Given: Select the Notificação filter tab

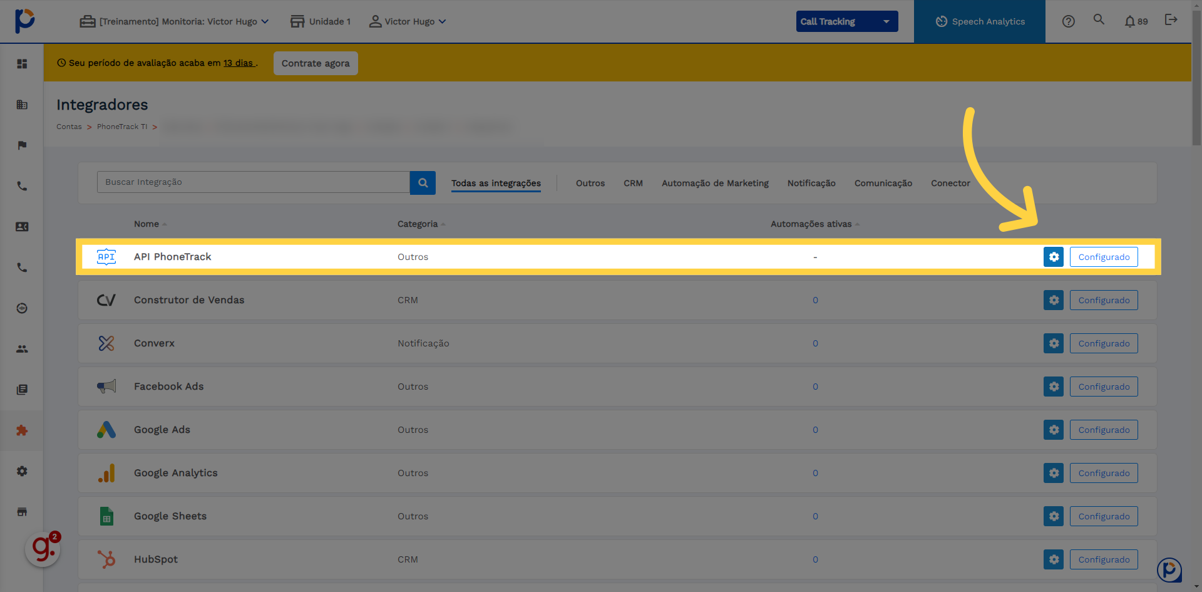Looking at the screenshot, I should click(x=811, y=183).
